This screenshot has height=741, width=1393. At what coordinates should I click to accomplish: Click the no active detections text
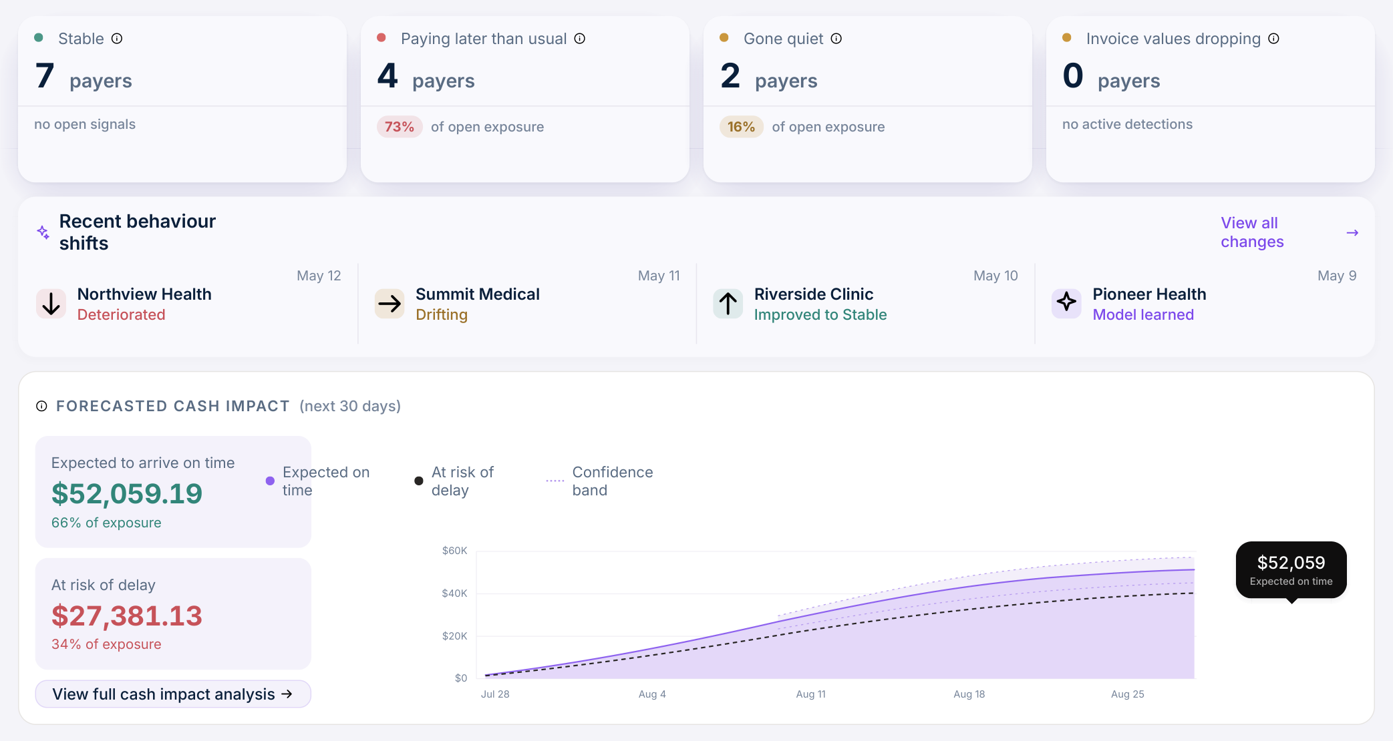1127,124
